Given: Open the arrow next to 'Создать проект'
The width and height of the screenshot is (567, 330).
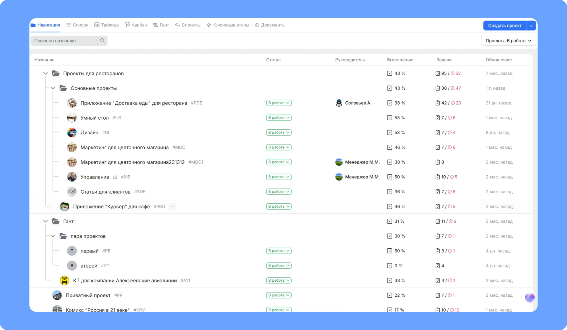Looking at the screenshot, I should point(531,26).
